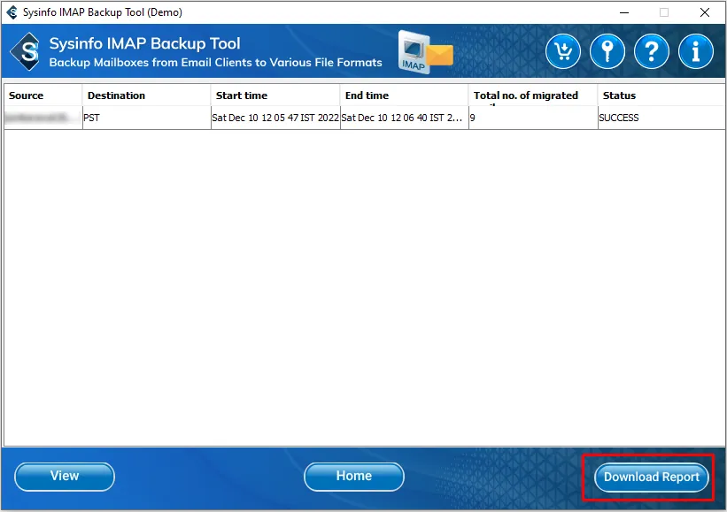Download the migration report
727x512 pixels.
point(651,478)
